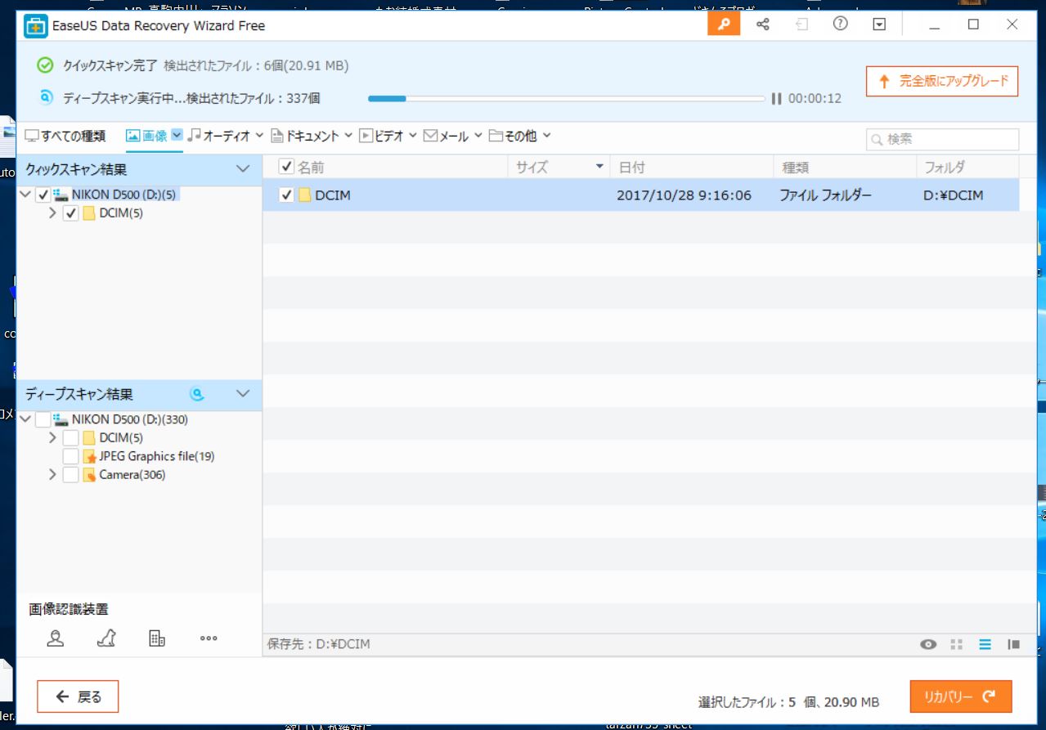Image resolution: width=1046 pixels, height=730 pixels.
Task: Click the D:¥DCIM folder cell in list
Action: click(x=954, y=195)
